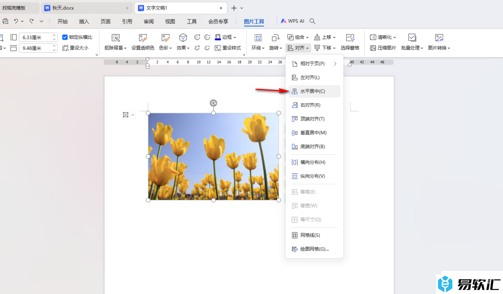Click Compress Picture (压缩图片)
503x294 pixels.
383,48
